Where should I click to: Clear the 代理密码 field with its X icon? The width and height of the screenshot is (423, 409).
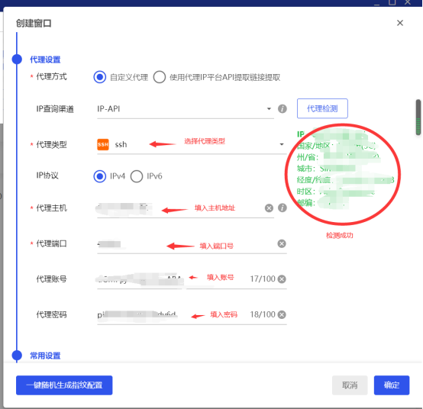[x=282, y=314]
